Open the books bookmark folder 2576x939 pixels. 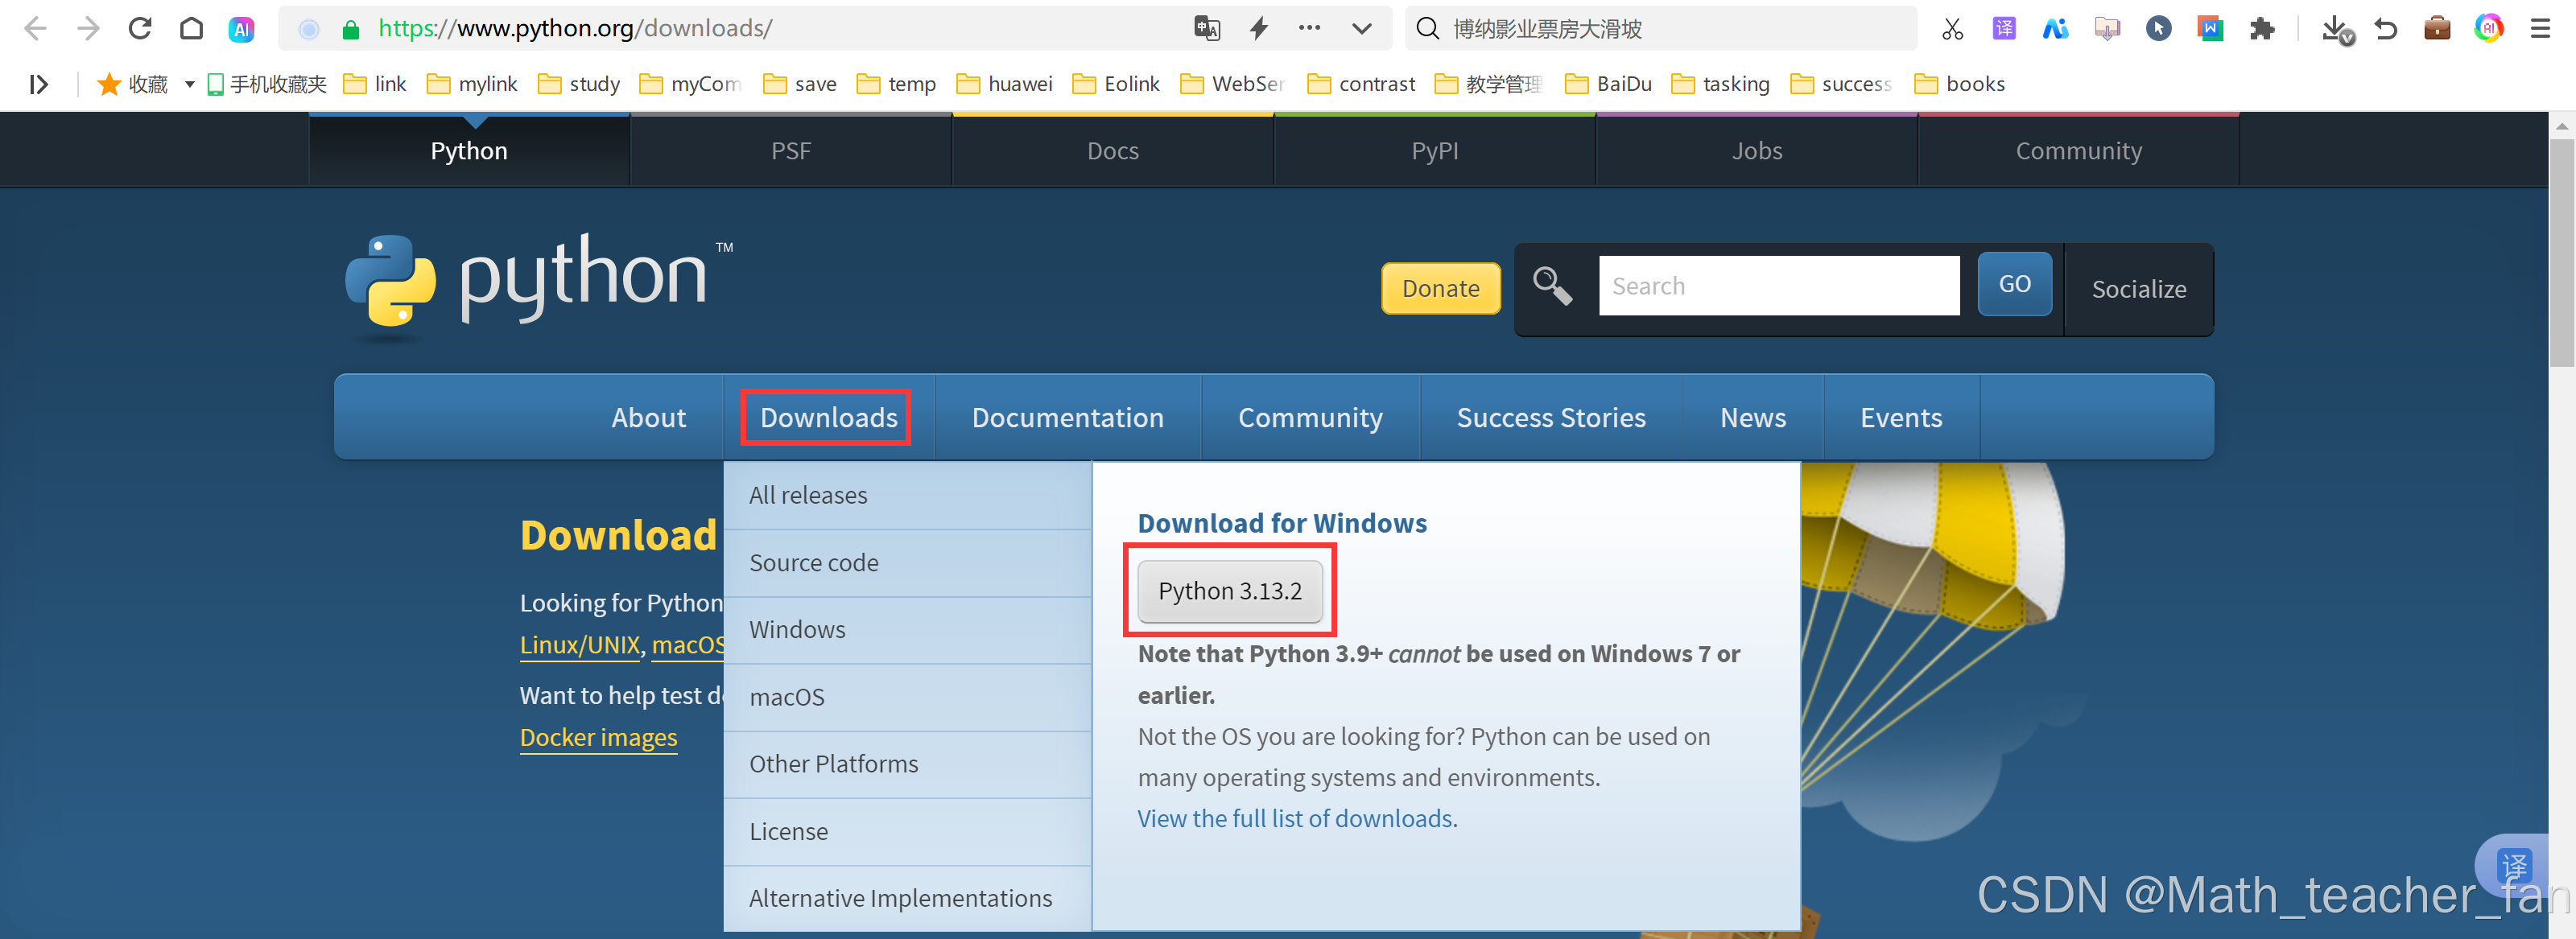(1959, 84)
